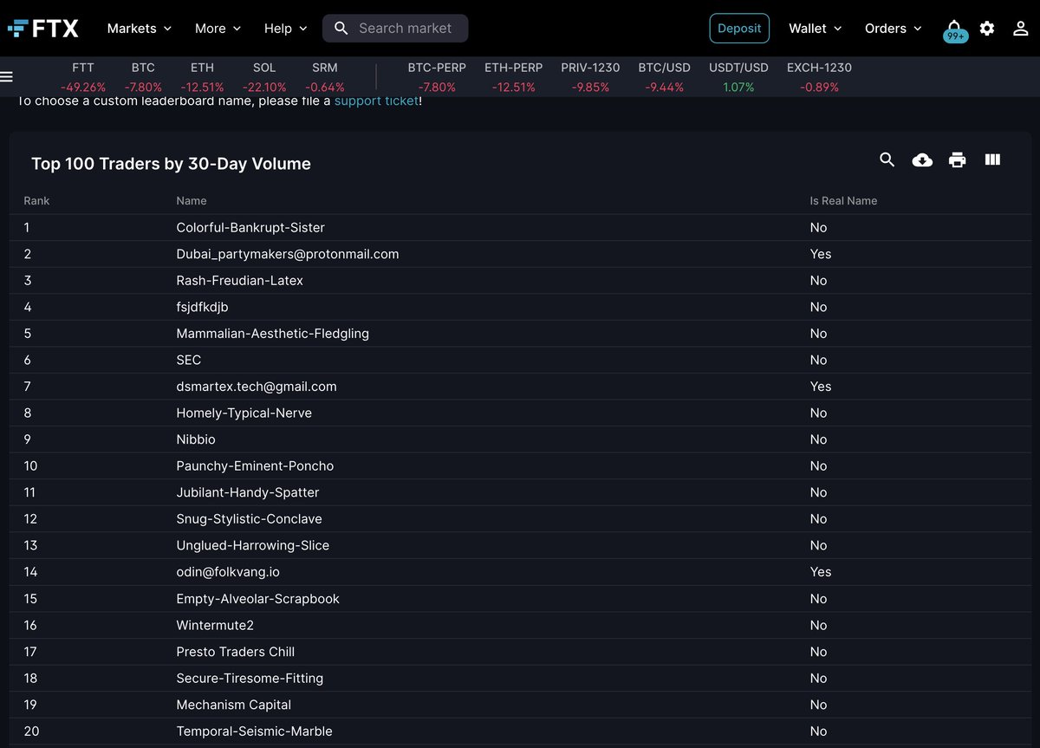Sort by the Is Real Name column header
Viewport: 1040px width, 748px height.
(x=843, y=200)
